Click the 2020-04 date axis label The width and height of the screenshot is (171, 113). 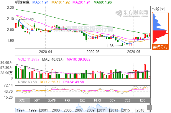click(x=45, y=51)
